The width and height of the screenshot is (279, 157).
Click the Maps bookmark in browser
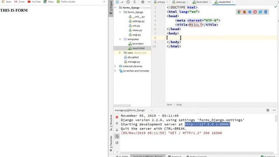[x=48, y=2]
